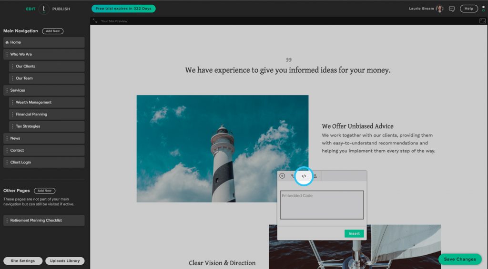The width and height of the screenshot is (488, 269).
Task: Click the status dots icon next to Help
Action: point(483,9)
